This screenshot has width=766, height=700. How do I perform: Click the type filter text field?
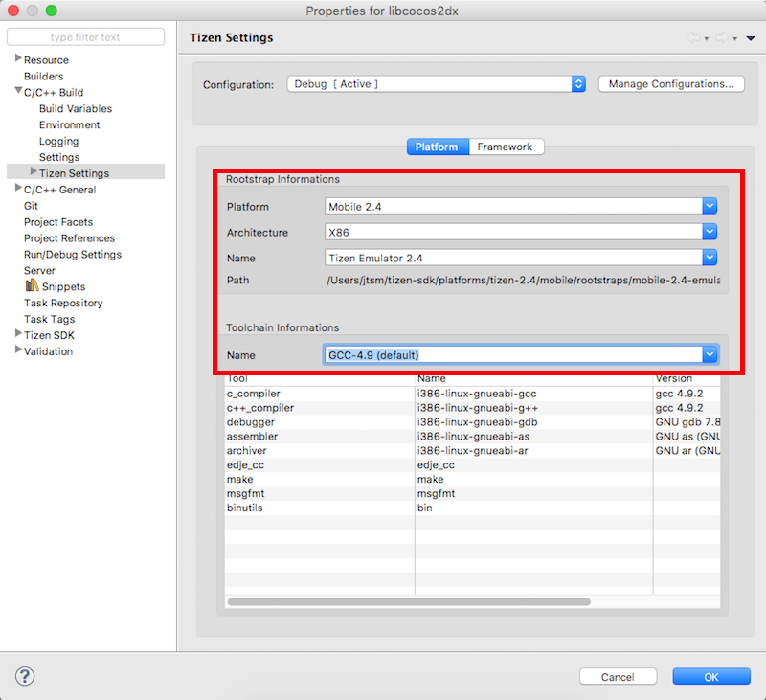coord(85,37)
